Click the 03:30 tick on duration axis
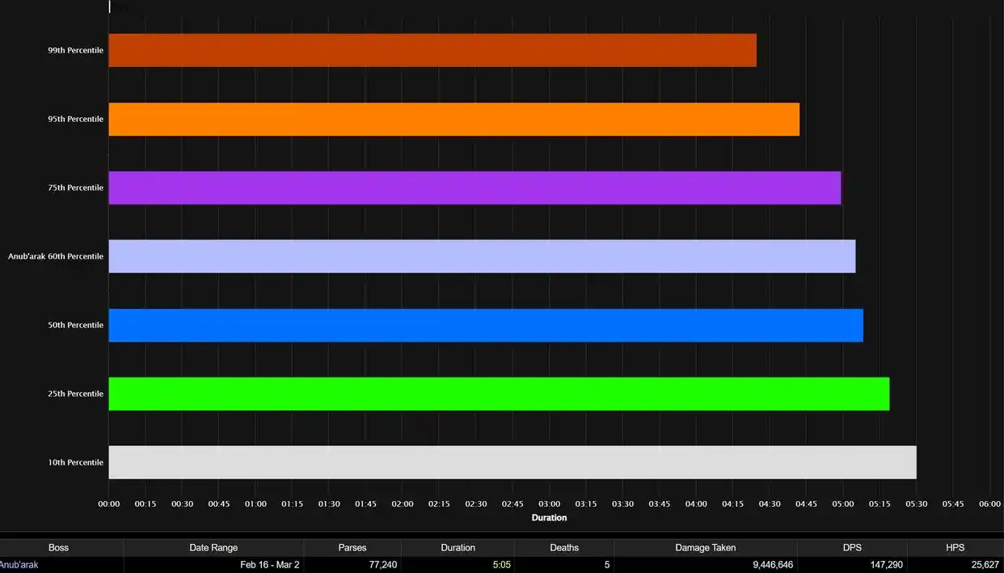The width and height of the screenshot is (1004, 573). coord(622,503)
